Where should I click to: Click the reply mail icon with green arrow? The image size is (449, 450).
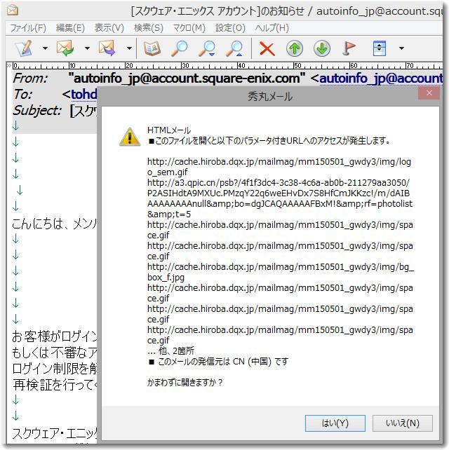click(x=65, y=48)
